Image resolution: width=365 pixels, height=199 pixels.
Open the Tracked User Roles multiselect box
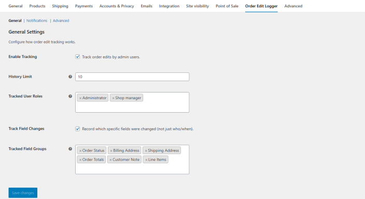pos(132,102)
